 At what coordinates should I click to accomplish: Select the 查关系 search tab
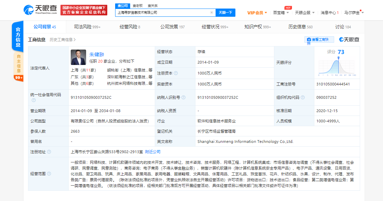pyautogui.click(x=153, y=5)
